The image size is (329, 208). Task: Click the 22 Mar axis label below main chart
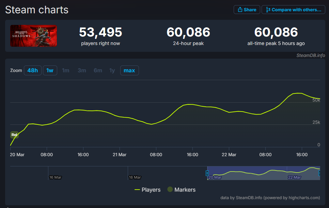coord(229,154)
